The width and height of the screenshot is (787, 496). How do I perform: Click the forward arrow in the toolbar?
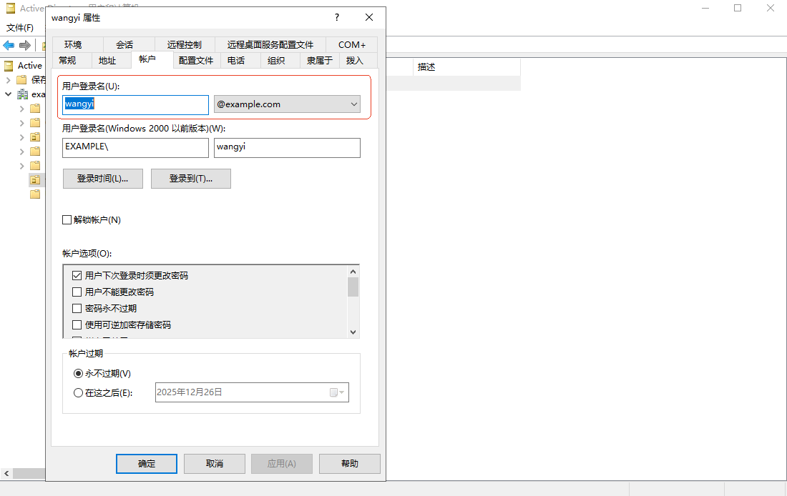tap(24, 45)
